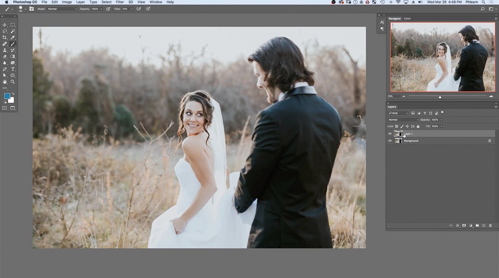Select the Crop tool

[x=5, y=37]
